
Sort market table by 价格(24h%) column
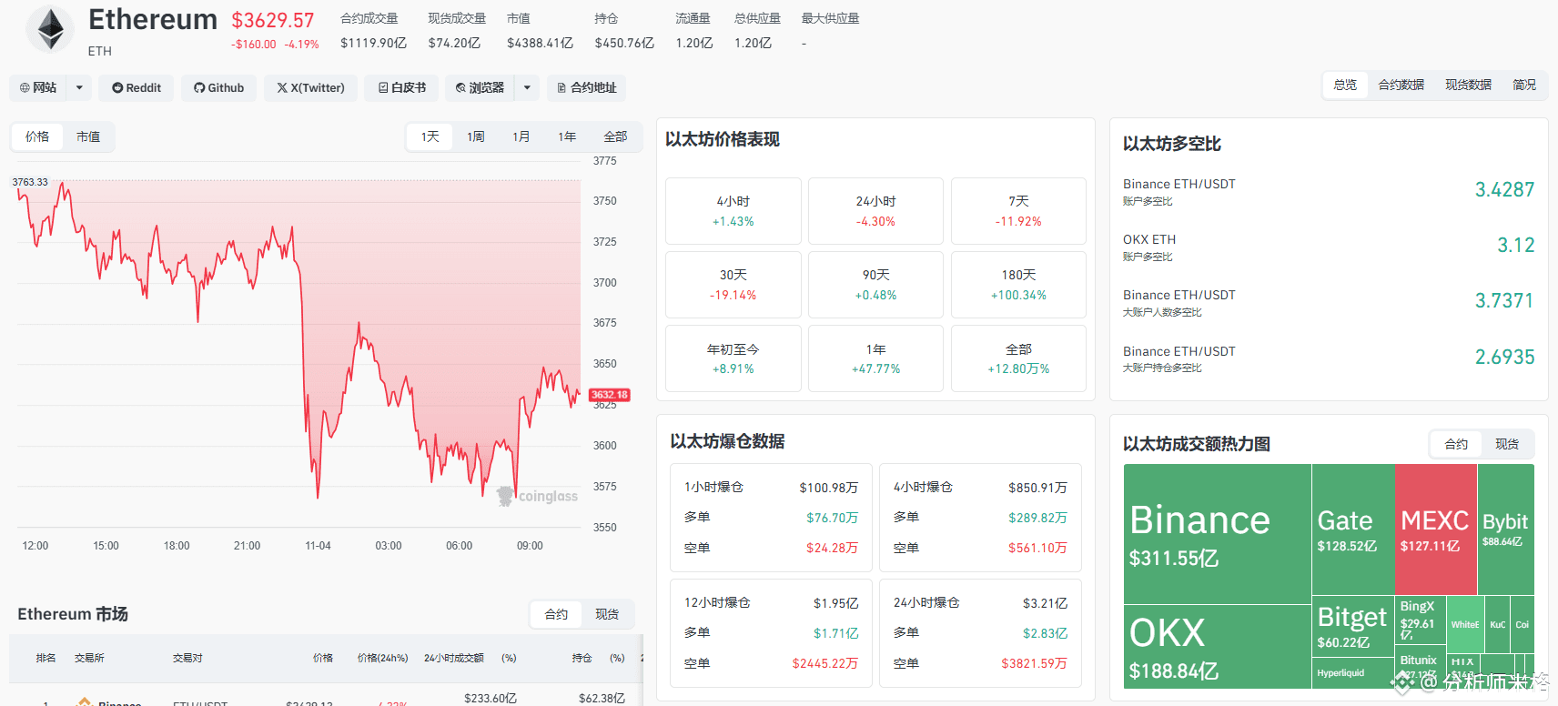382,658
